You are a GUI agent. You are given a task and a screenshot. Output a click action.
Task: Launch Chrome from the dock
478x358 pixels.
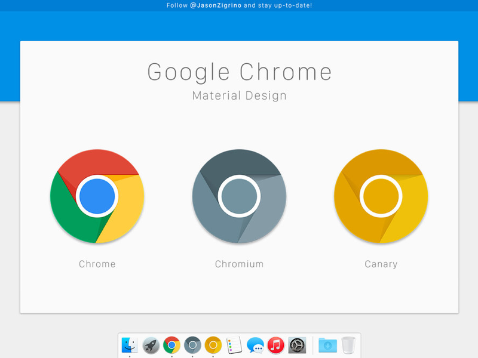[171, 345]
